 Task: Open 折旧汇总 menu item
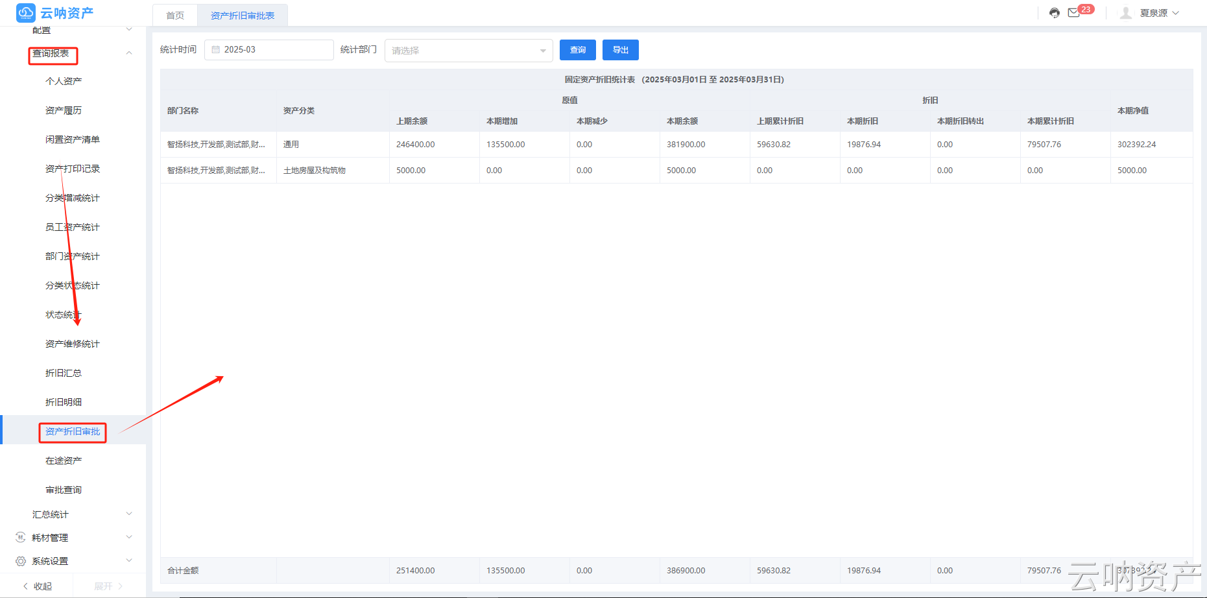point(64,373)
